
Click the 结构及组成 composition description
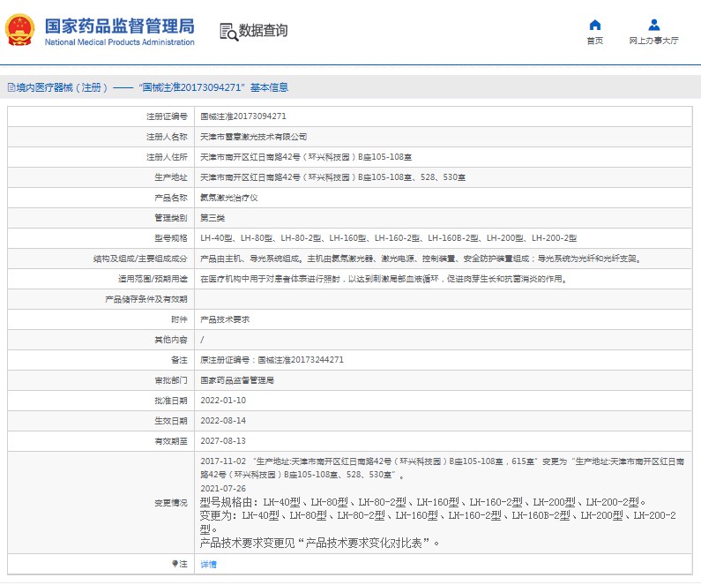click(421, 259)
